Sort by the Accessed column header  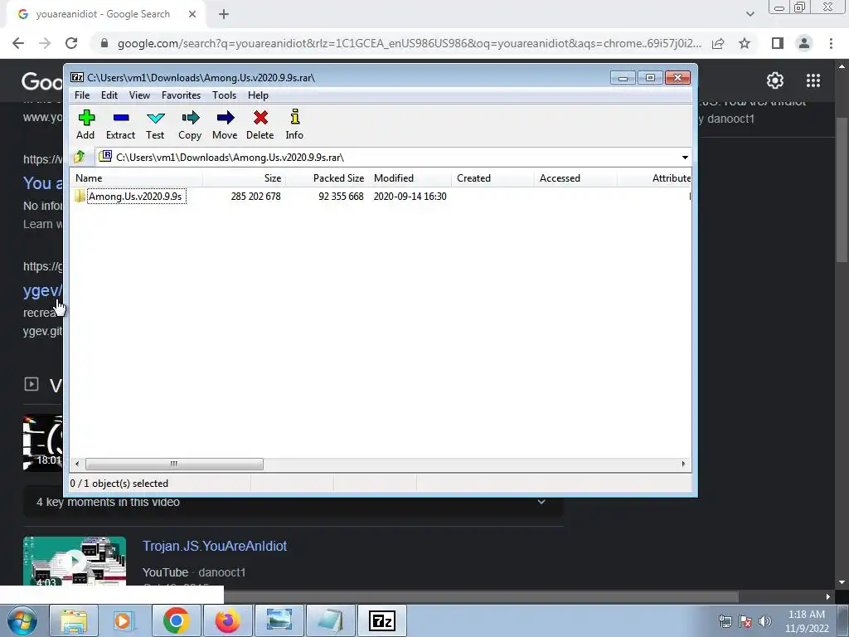point(575,178)
